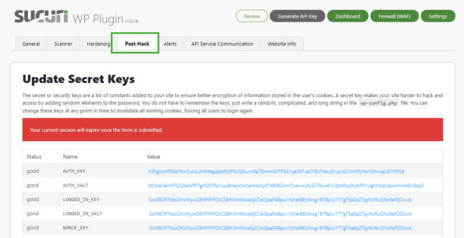Go to the Dashboard button
Image resolution: width=464 pixels, height=238 pixels.
[x=348, y=16]
